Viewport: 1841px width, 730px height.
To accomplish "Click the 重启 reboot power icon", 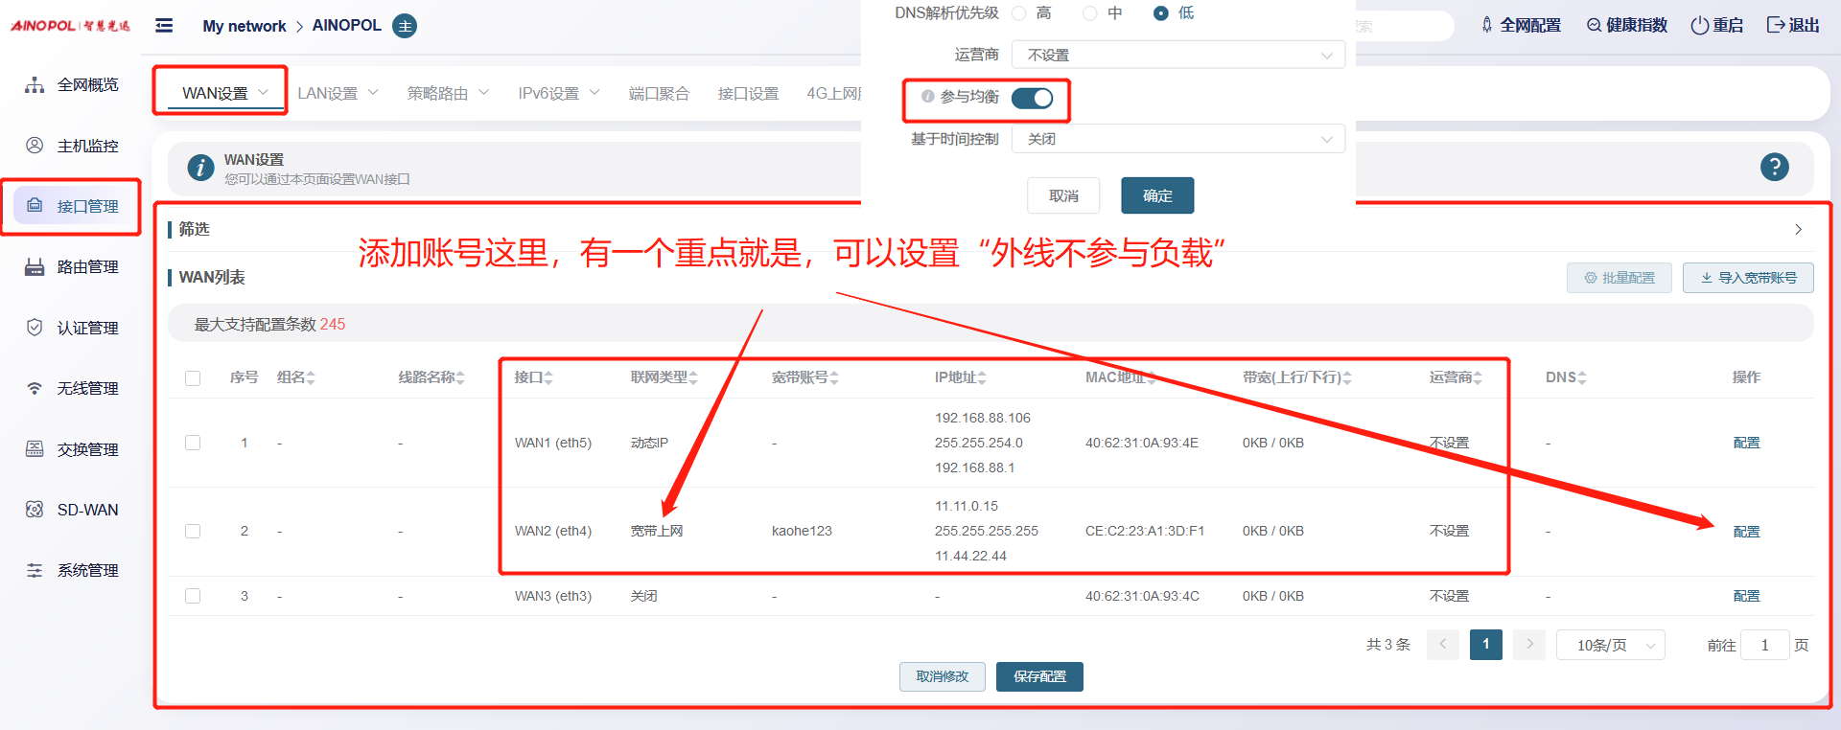I will tap(1699, 25).
